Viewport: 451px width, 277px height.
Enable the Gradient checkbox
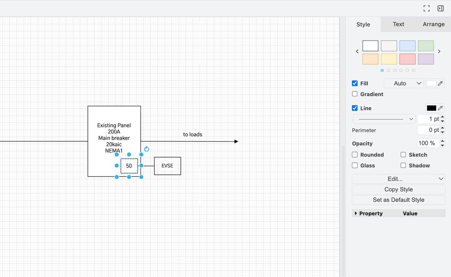[355, 94]
